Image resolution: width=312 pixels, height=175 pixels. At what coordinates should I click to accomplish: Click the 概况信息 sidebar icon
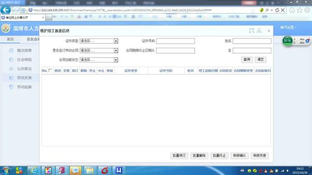click(11, 51)
